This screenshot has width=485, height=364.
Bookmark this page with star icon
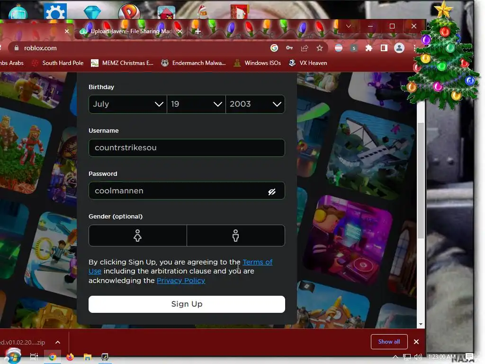pos(320,48)
